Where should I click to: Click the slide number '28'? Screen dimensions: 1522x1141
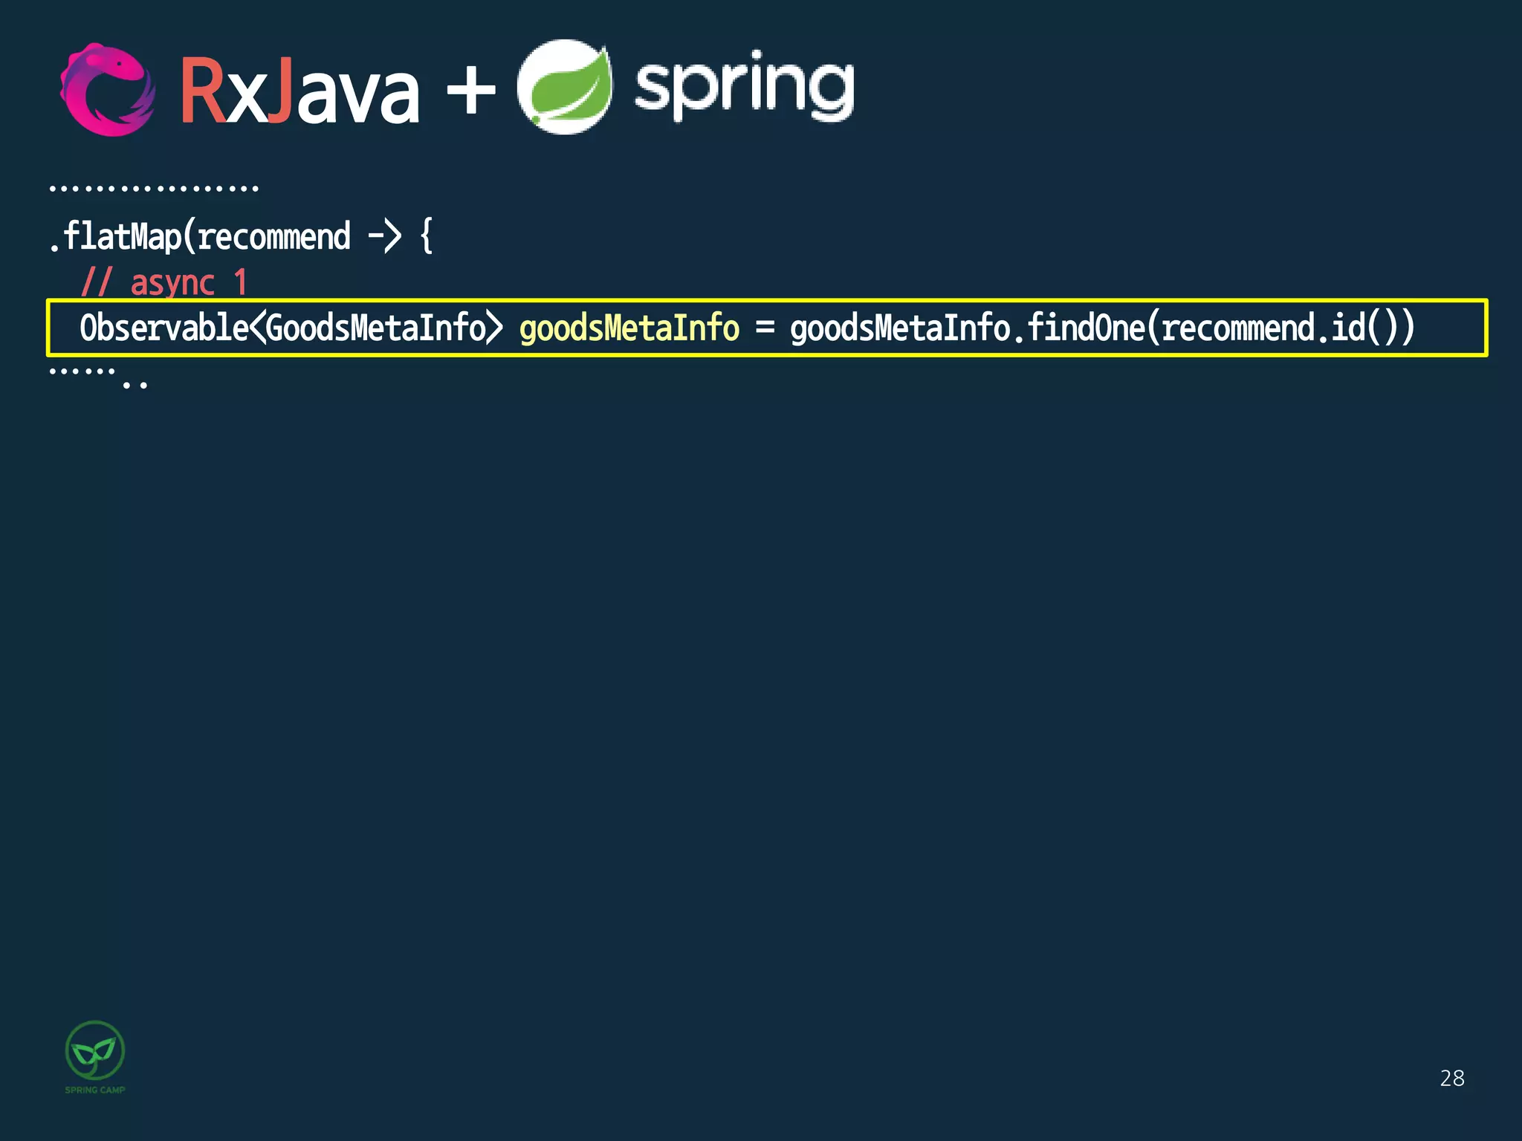1451,1078
